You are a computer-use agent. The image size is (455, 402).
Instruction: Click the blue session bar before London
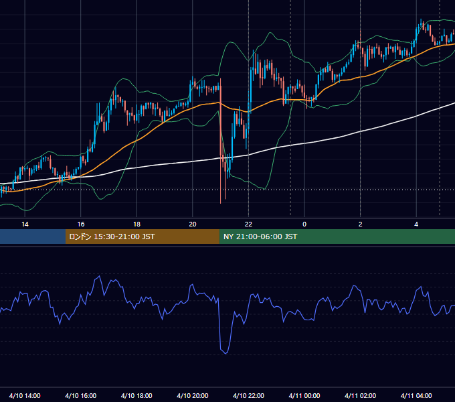click(33, 237)
